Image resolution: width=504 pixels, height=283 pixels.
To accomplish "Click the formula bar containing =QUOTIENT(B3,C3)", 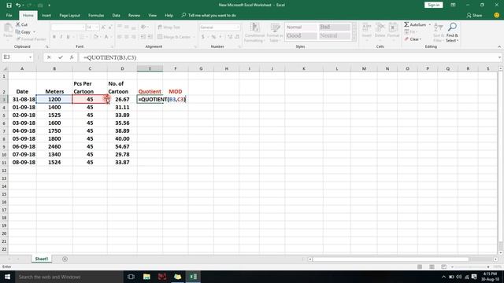I will (x=287, y=57).
